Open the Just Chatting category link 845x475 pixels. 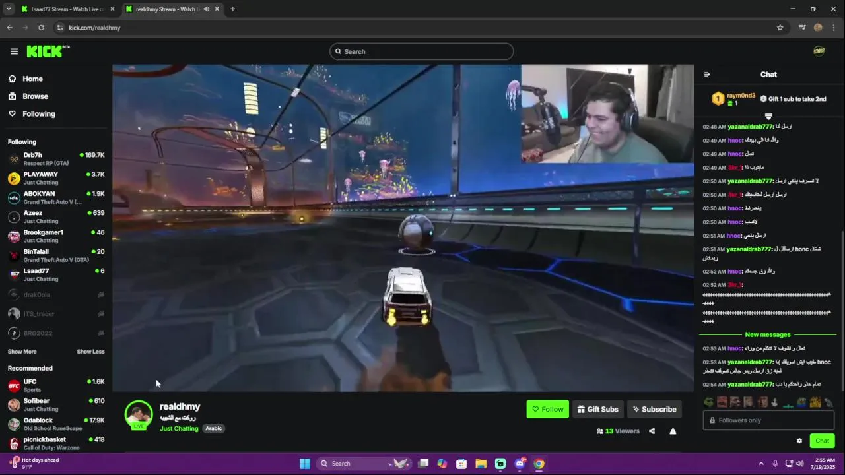point(179,429)
